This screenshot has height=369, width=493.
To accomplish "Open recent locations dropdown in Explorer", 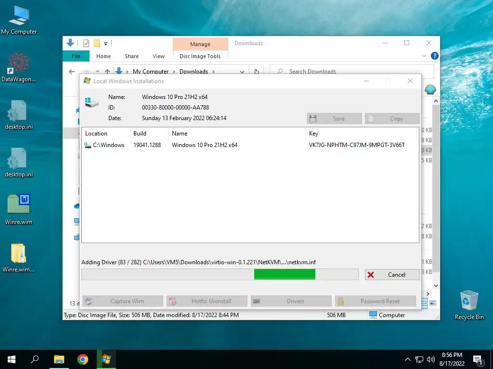I will 97,72.
